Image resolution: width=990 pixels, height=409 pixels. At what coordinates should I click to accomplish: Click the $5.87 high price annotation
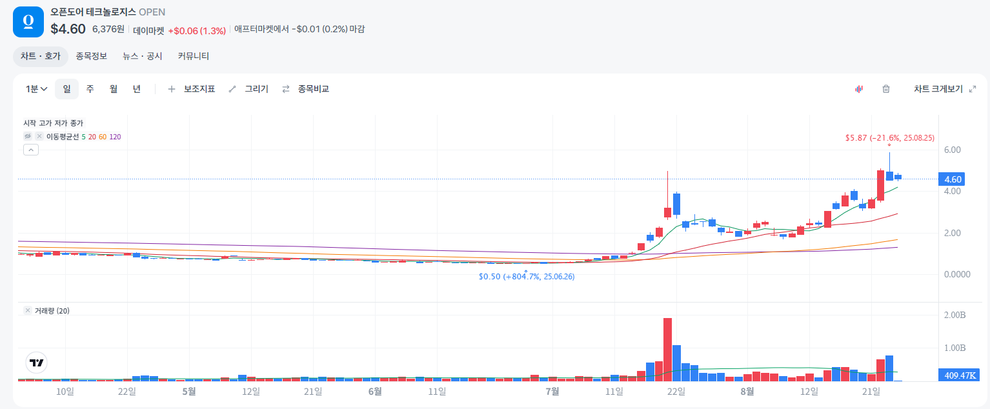tap(890, 138)
